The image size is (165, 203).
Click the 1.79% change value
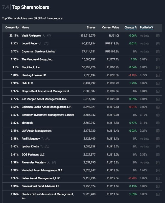click(x=133, y=83)
